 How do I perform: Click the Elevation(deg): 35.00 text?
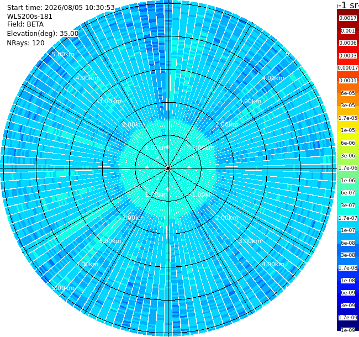click(x=43, y=34)
